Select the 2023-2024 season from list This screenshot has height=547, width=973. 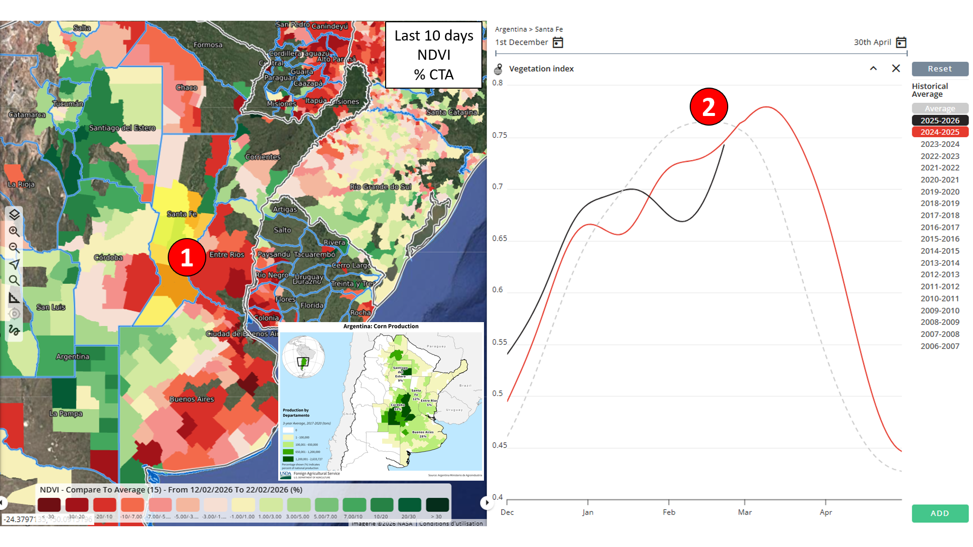(940, 144)
